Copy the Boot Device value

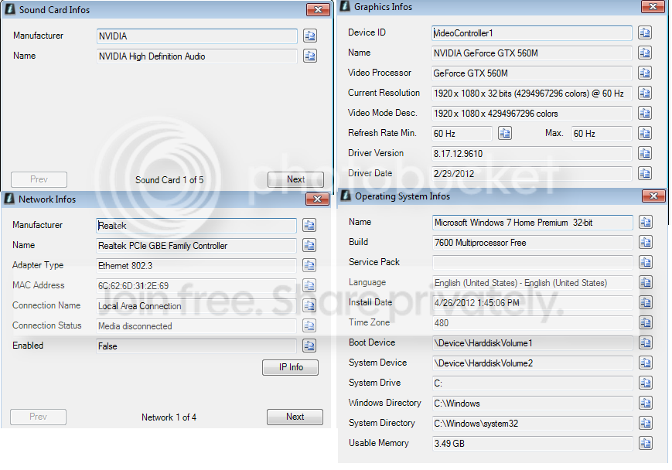click(x=646, y=342)
